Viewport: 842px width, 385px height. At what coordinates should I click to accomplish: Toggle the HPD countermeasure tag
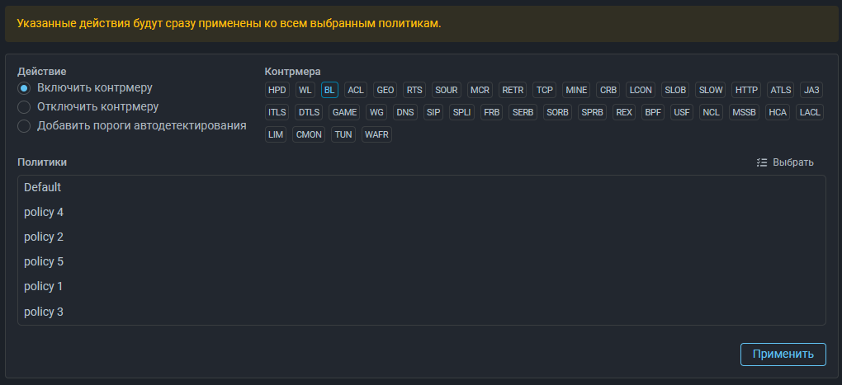coord(277,90)
